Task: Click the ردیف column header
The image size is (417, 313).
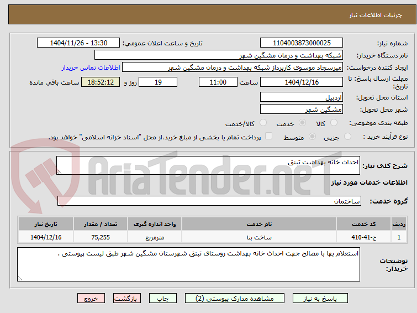Action: point(399,224)
